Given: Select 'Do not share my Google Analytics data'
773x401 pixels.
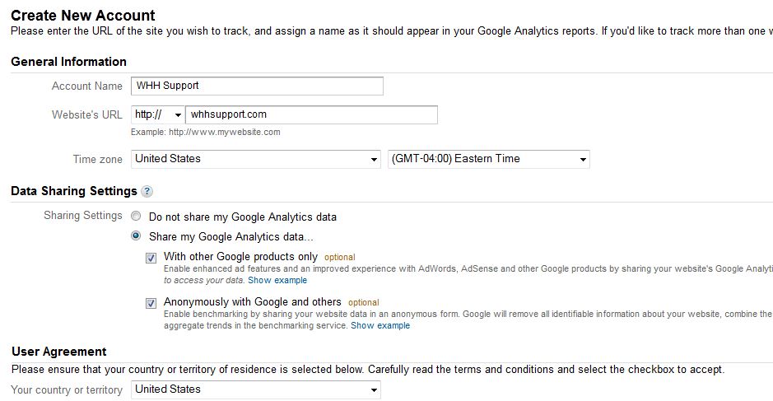Looking at the screenshot, I should coord(136,217).
